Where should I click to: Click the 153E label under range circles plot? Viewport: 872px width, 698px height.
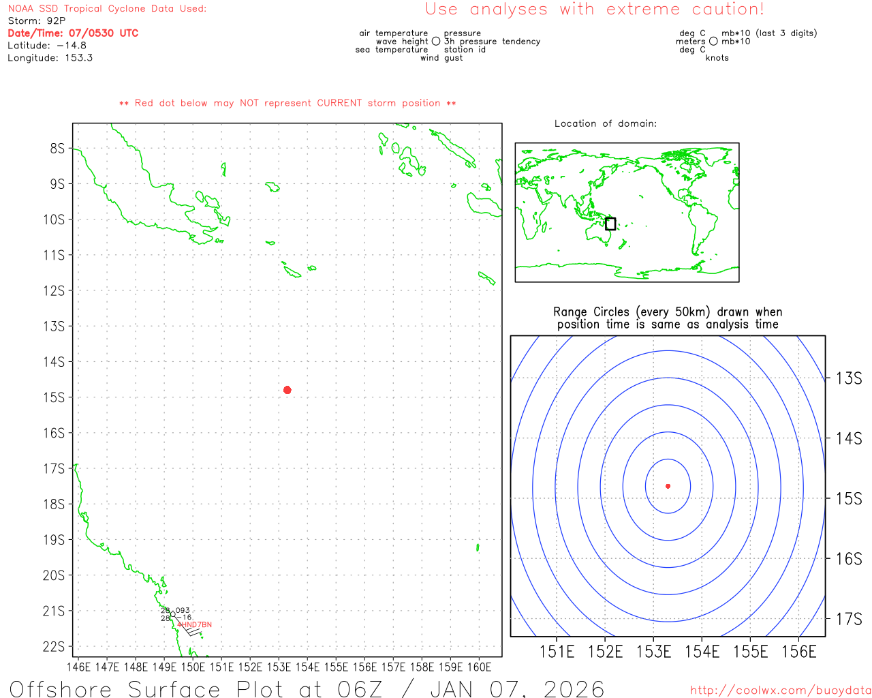click(x=653, y=652)
